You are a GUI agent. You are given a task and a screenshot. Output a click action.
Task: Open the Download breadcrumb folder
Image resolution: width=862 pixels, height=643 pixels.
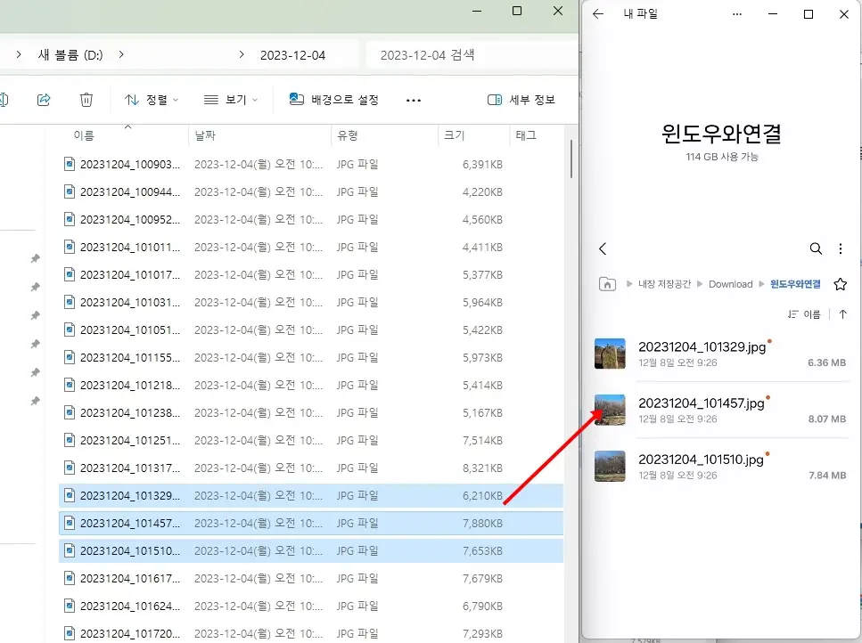click(730, 283)
